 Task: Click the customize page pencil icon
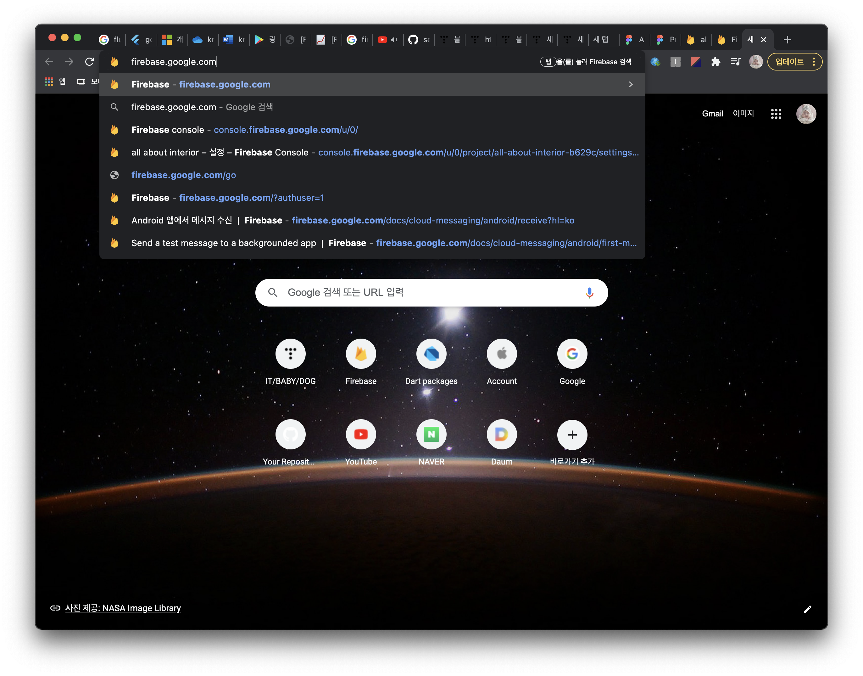coord(807,609)
